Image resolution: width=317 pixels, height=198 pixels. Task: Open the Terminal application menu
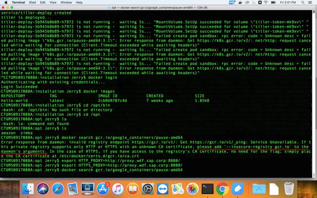tap(18, 2)
